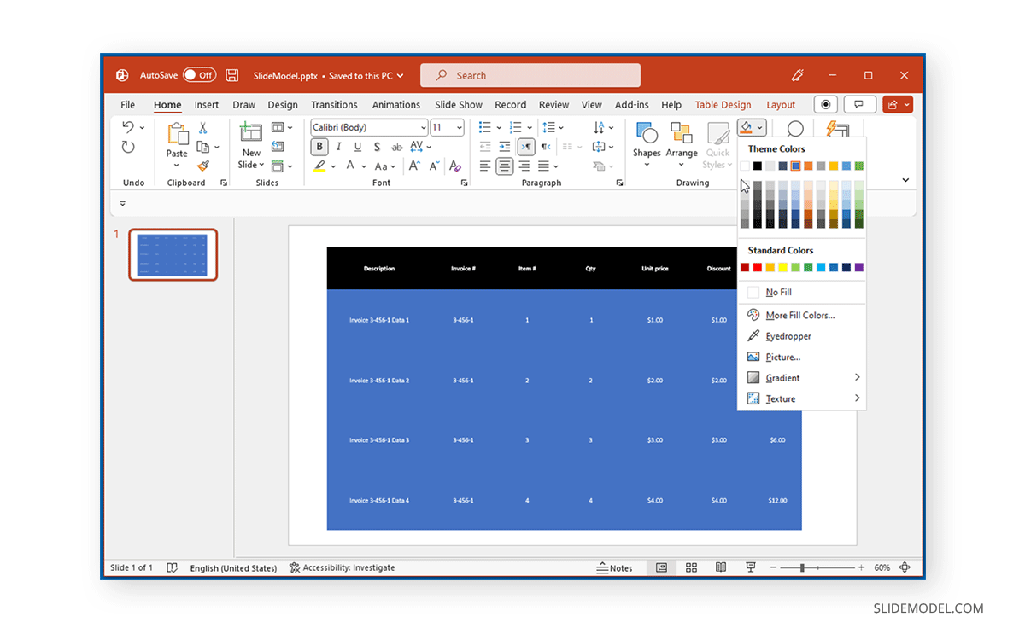1025x634 pixels.
Task: Click the Clear All Formatting icon
Action: point(455,166)
